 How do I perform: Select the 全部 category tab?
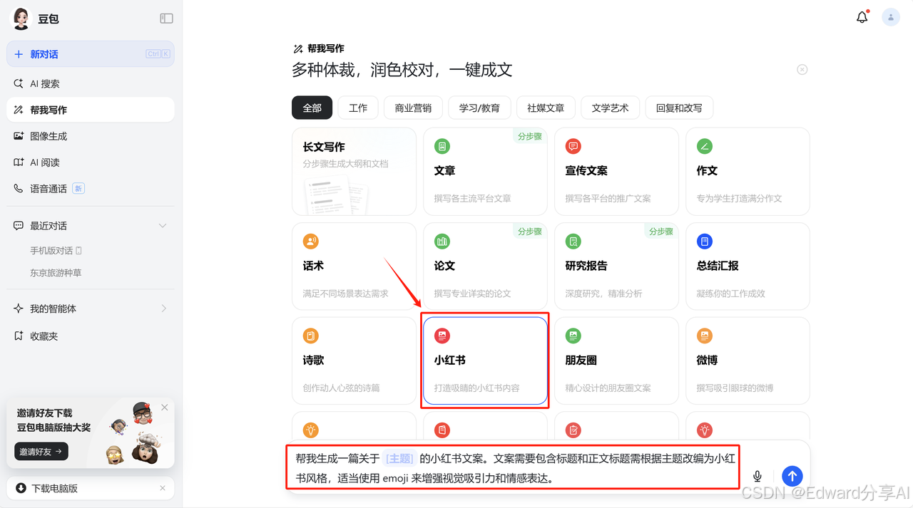(312, 108)
